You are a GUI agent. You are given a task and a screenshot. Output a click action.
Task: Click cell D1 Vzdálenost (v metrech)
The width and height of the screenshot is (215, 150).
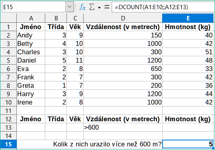click(x=123, y=27)
